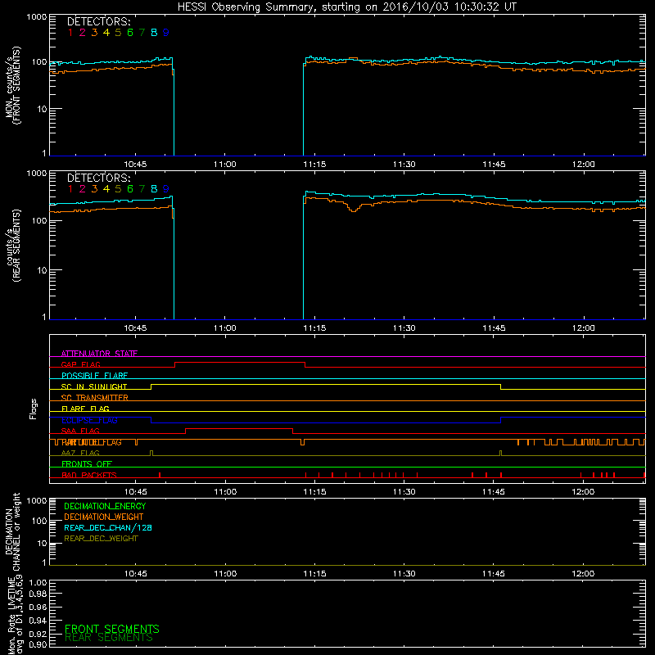Screen dimensions: 655x655
Task: Click the SC IN SUNLIGHT flag label
Action: point(94,386)
